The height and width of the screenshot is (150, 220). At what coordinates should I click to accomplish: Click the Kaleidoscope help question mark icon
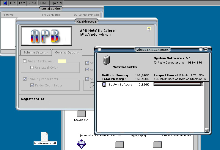coord(149,29)
